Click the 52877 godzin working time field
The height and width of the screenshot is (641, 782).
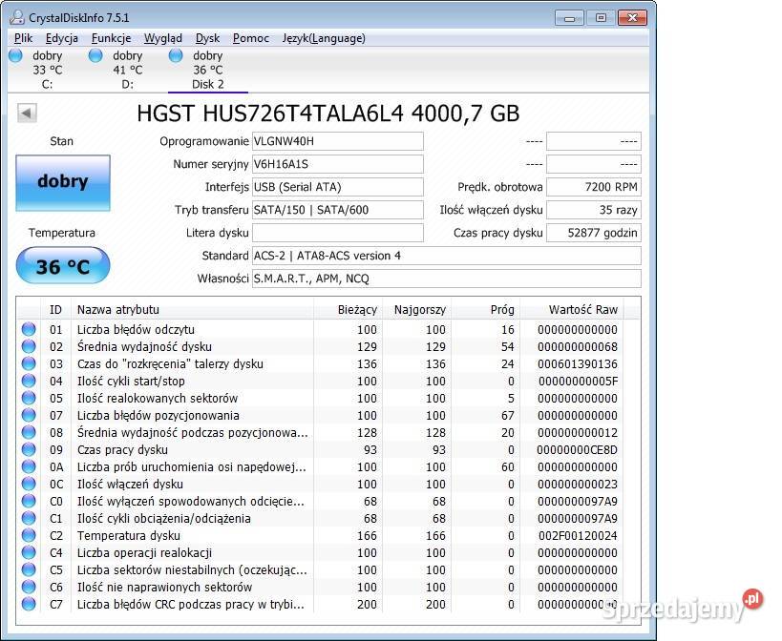click(x=594, y=233)
